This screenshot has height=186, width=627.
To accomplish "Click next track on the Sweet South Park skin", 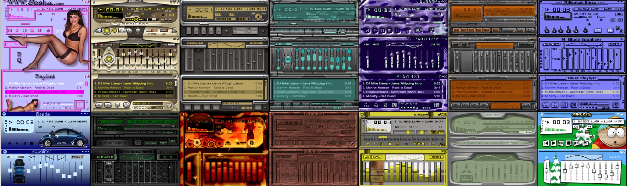I will pyautogui.click(x=576, y=143).
